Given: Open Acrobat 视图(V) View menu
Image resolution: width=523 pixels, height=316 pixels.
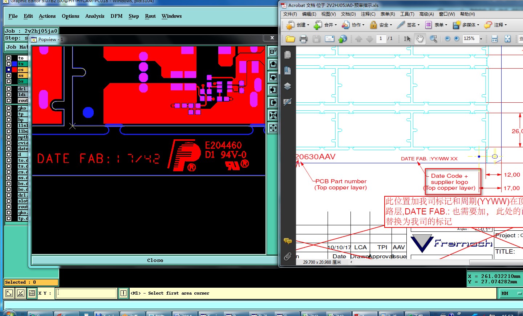Looking at the screenshot, I should click(x=328, y=14).
